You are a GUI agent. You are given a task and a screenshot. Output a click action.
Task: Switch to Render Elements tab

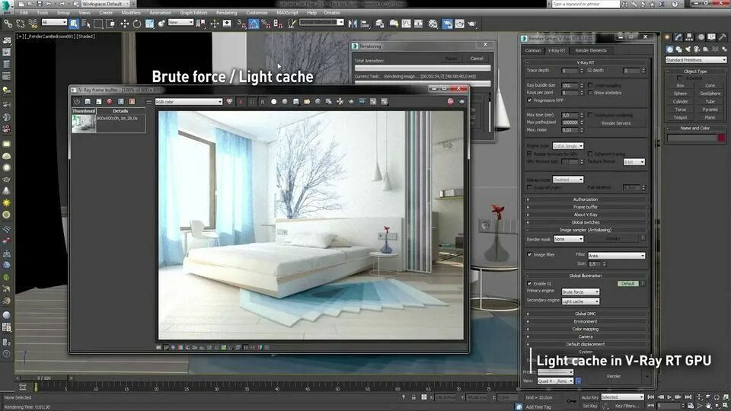coord(591,50)
